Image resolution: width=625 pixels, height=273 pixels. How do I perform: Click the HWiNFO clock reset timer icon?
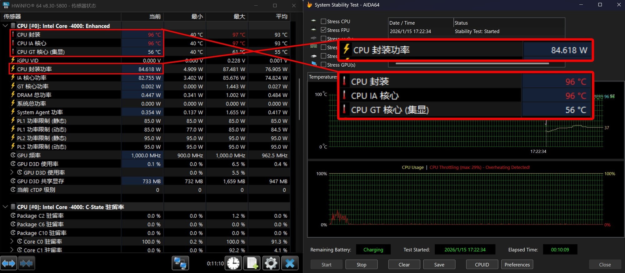click(x=233, y=263)
